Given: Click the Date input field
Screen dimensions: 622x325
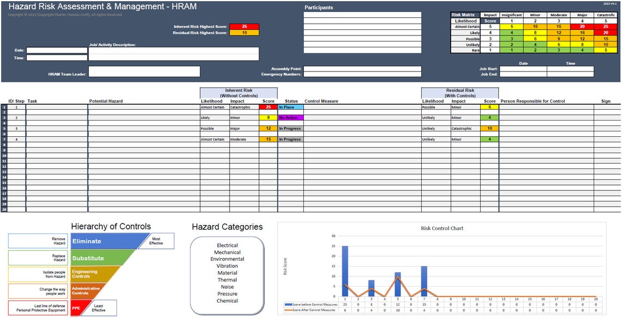Looking at the screenshot, I should [x=57, y=50].
